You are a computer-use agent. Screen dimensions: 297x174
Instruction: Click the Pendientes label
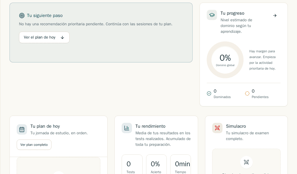click(260, 97)
